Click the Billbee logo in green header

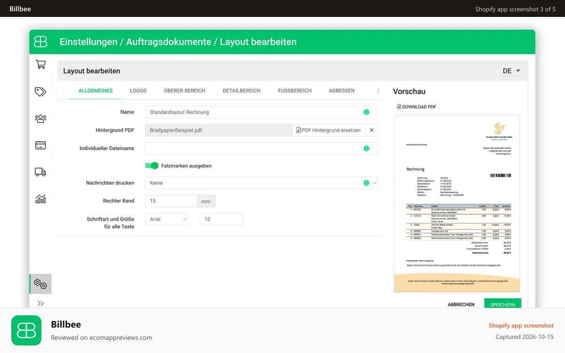[40, 42]
